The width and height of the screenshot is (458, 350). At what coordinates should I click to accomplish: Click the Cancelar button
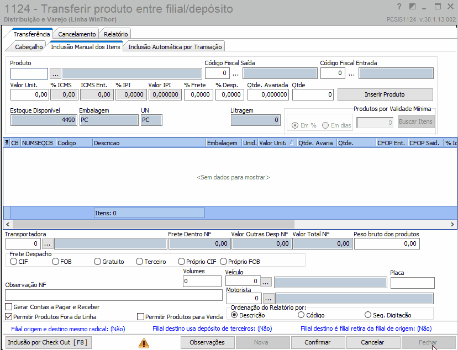373,342
